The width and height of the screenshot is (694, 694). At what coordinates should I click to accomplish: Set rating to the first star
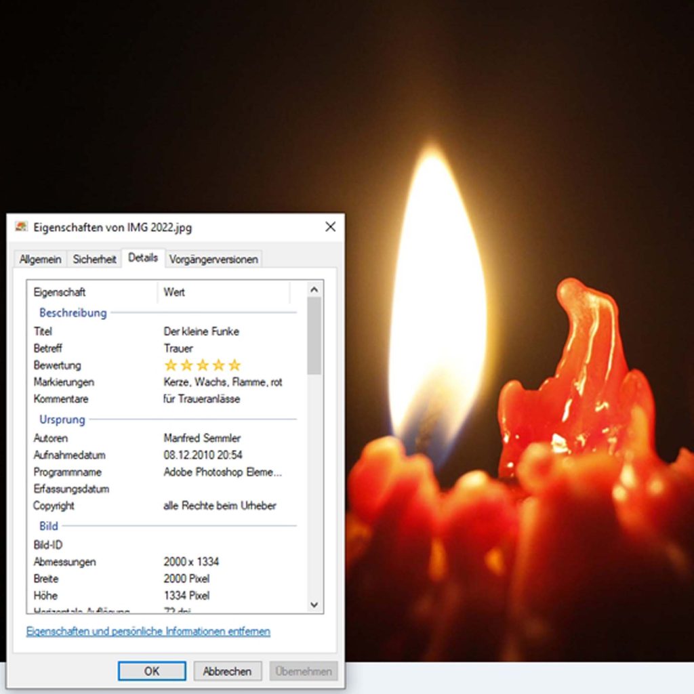(x=171, y=365)
